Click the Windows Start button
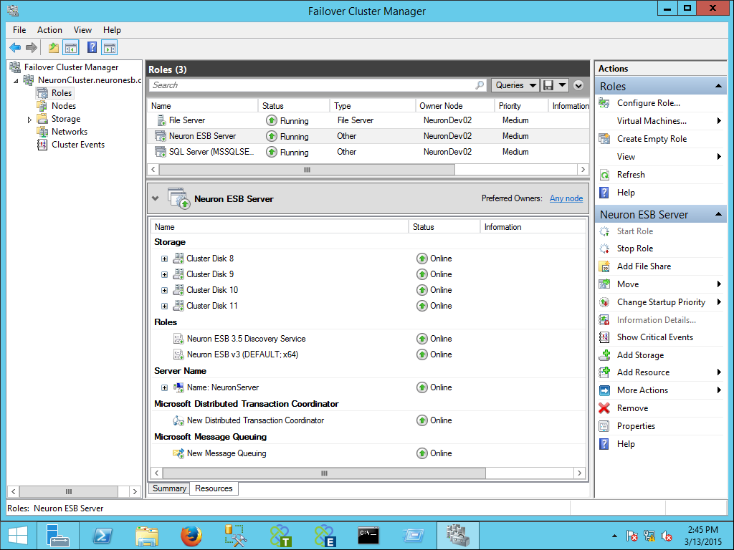Screen dimensions: 734x550 click(x=18, y=536)
